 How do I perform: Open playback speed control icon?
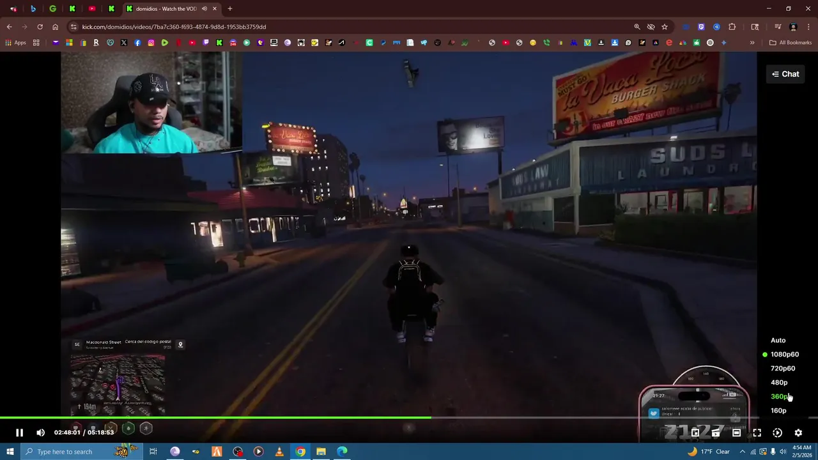(x=777, y=433)
